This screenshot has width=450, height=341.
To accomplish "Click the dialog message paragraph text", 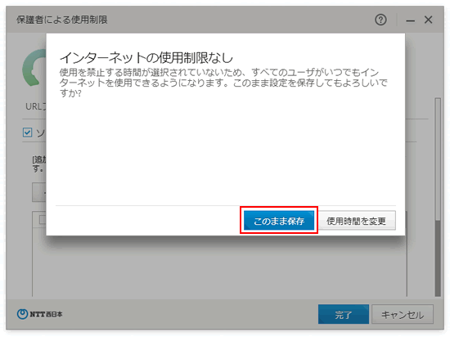I will [223, 83].
